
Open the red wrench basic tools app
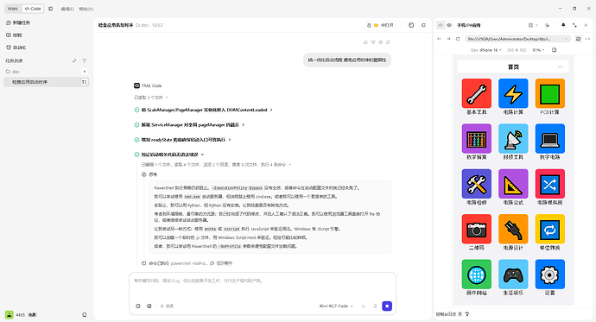[x=476, y=93]
